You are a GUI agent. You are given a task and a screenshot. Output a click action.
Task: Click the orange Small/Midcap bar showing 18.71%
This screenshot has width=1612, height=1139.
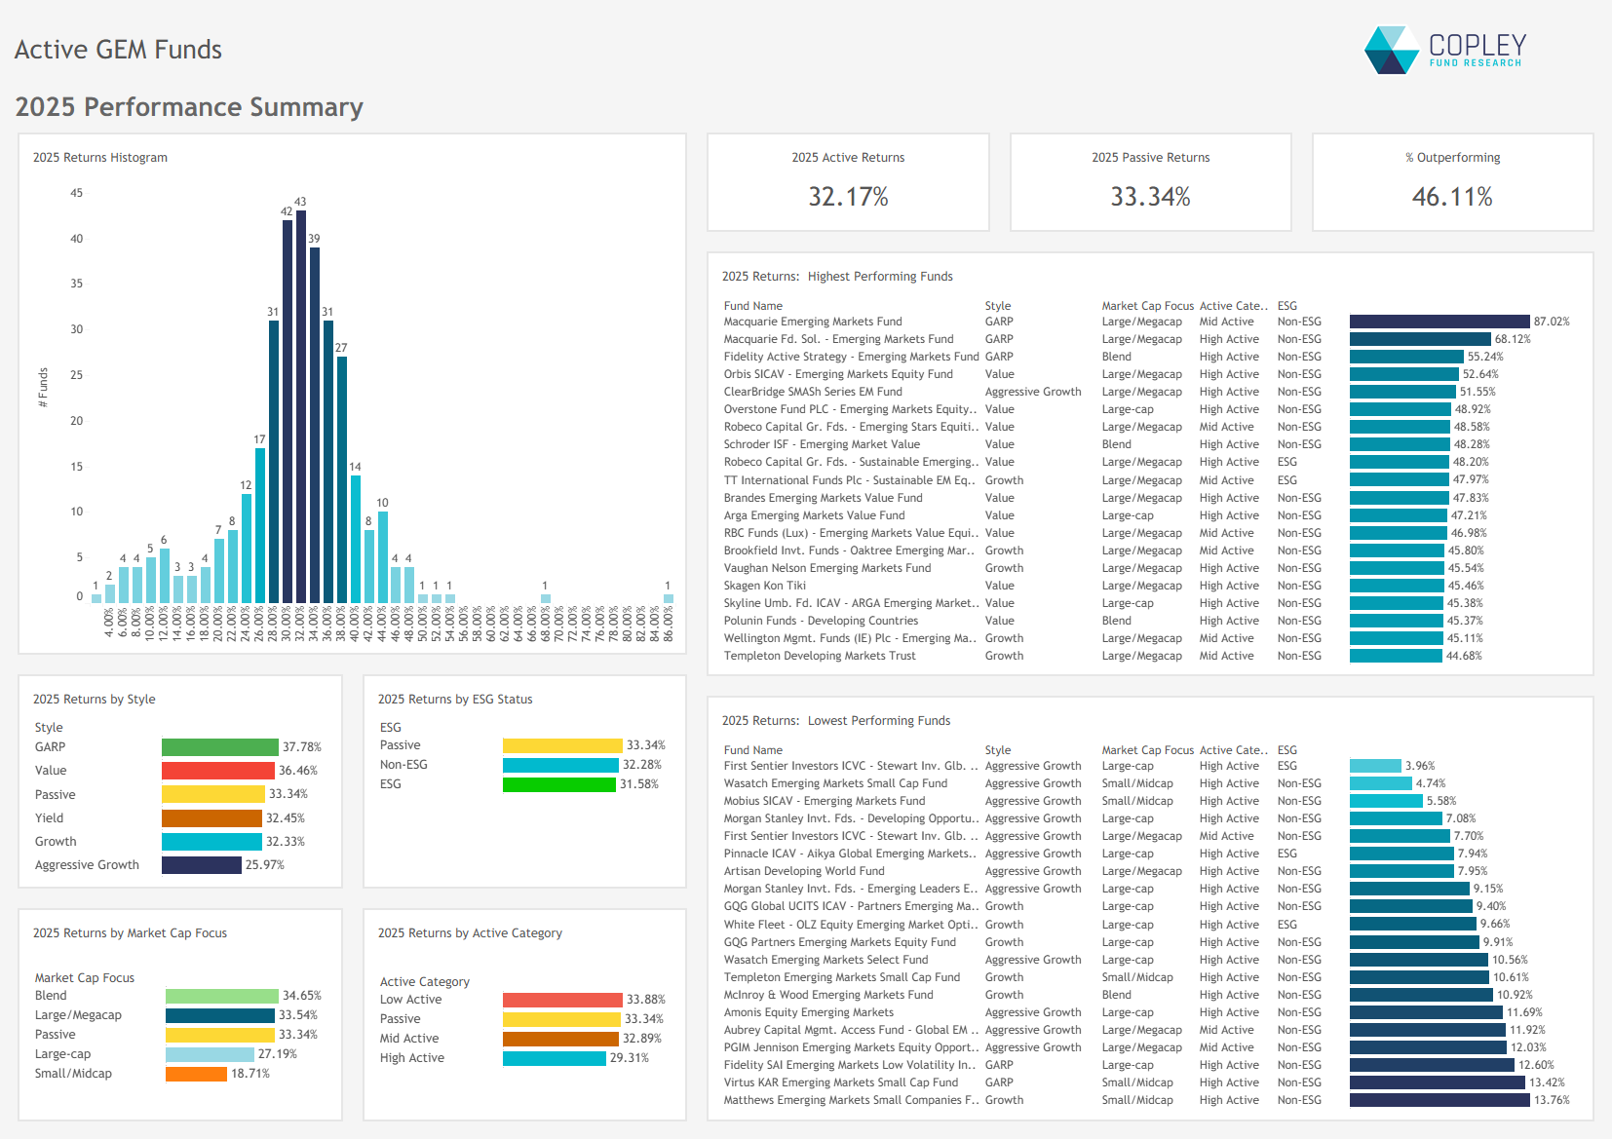pos(196,1074)
